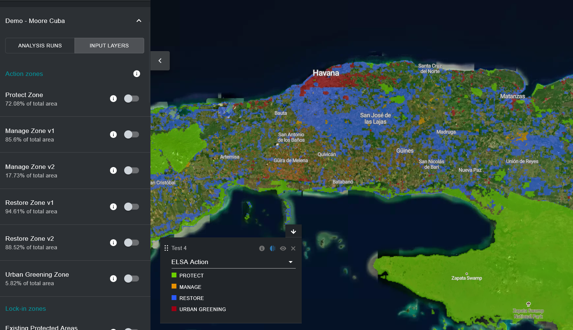Open info for Protect Zone layer
The width and height of the screenshot is (573, 330).
[113, 99]
